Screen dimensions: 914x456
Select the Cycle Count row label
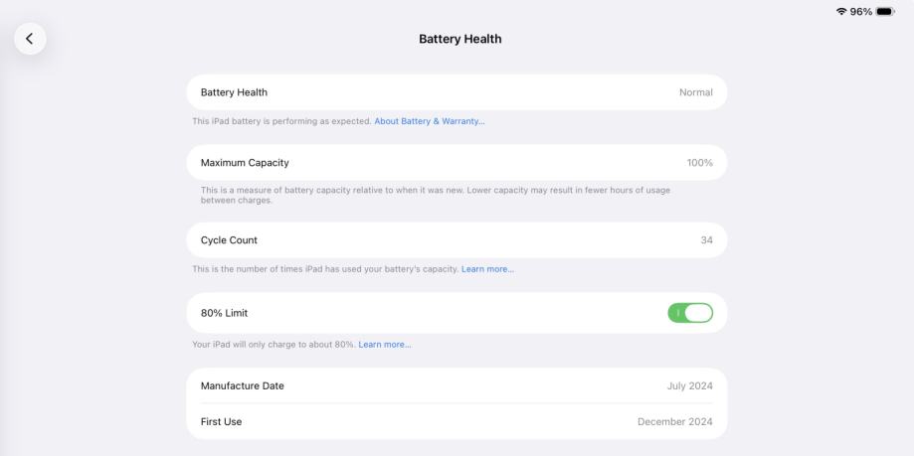click(229, 240)
